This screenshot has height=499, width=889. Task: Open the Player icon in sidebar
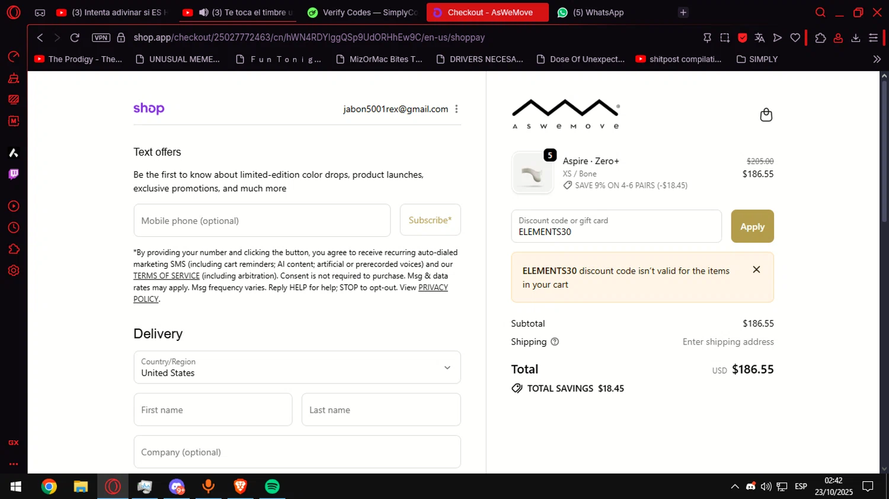point(13,206)
